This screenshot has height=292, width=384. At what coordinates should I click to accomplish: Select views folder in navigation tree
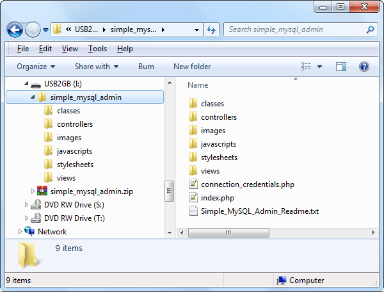66,178
